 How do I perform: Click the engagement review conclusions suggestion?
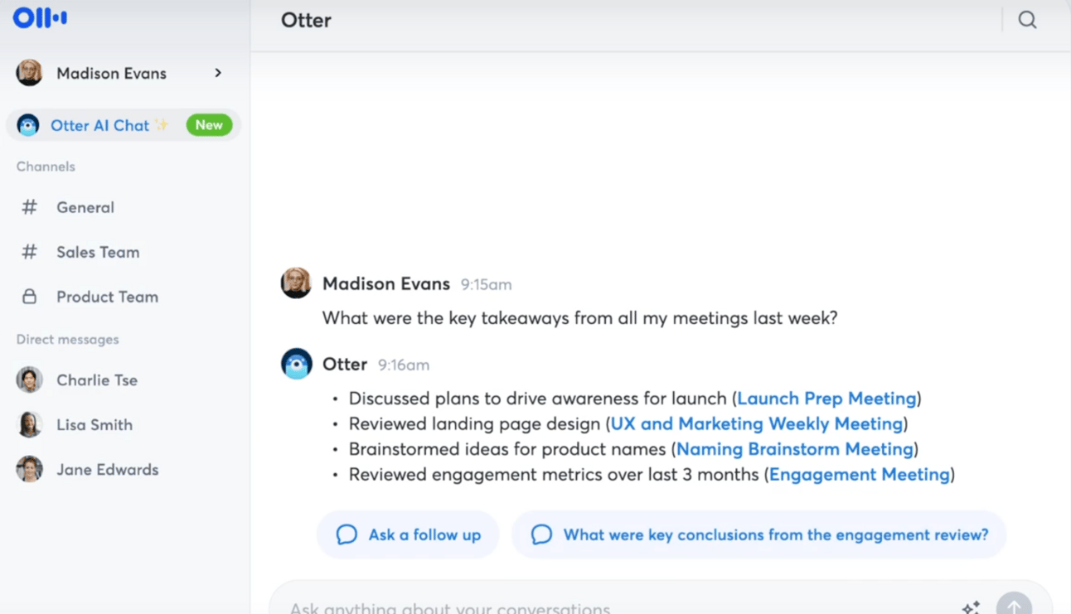point(758,534)
